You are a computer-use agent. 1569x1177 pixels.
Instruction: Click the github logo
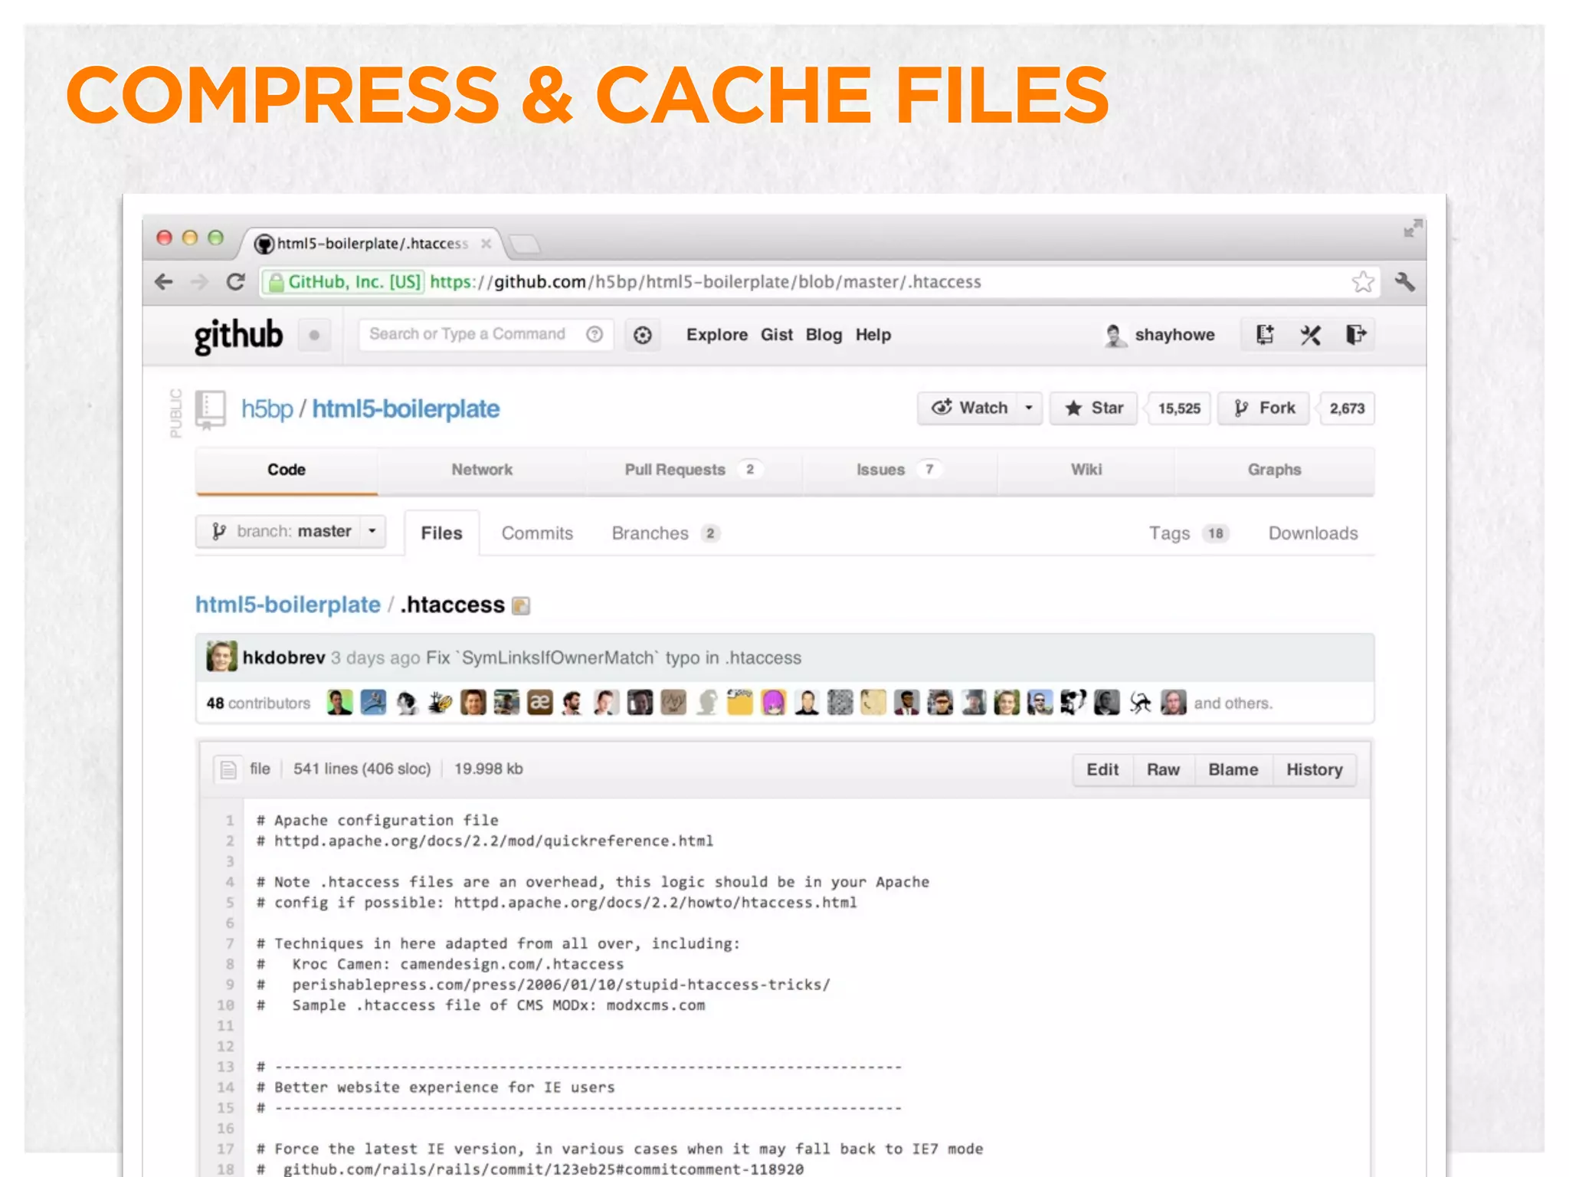click(x=238, y=336)
